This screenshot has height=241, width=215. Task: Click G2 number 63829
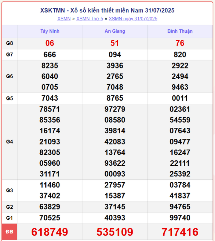(x=50, y=207)
